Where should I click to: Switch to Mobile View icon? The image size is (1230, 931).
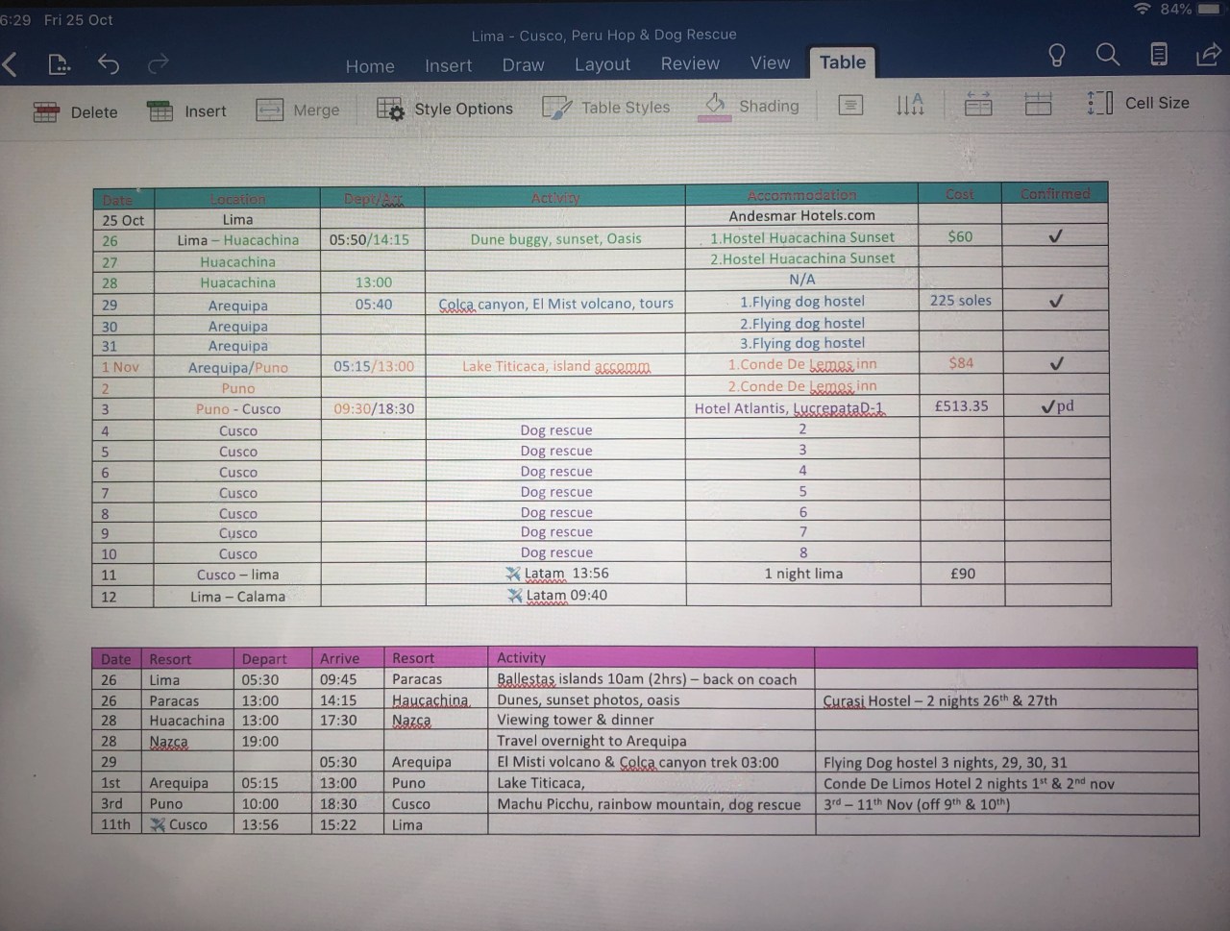(1158, 56)
